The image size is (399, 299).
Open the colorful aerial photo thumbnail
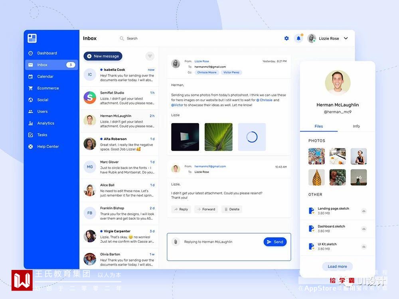pos(316,156)
